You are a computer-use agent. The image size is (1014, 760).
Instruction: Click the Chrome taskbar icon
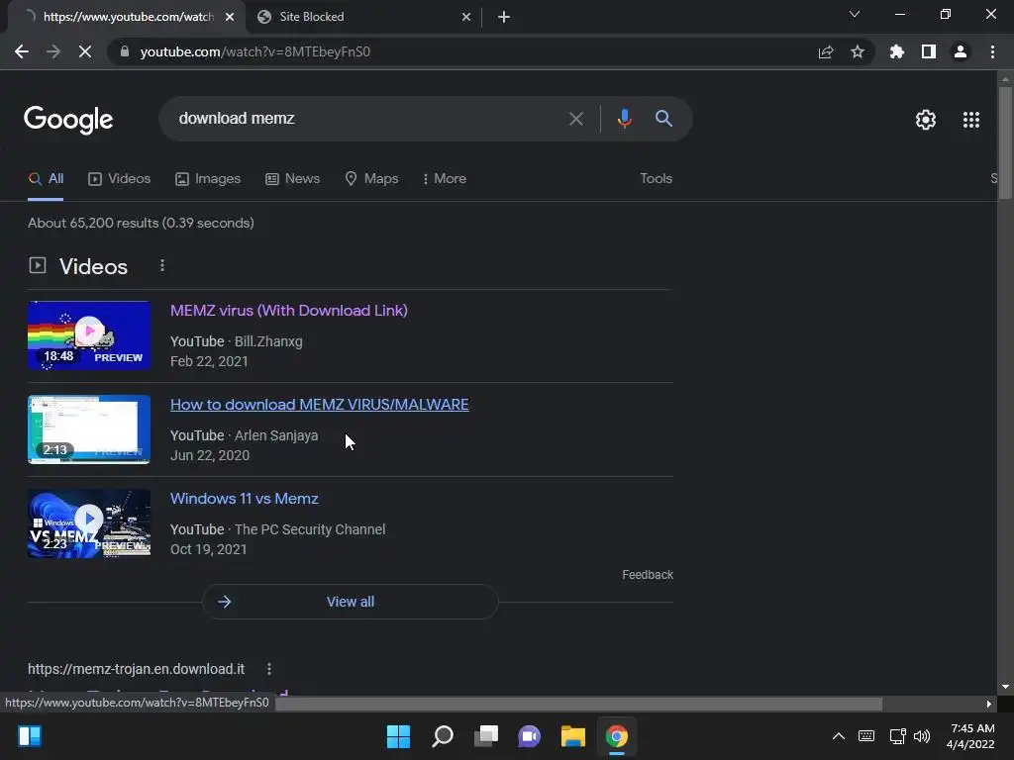[x=617, y=736]
